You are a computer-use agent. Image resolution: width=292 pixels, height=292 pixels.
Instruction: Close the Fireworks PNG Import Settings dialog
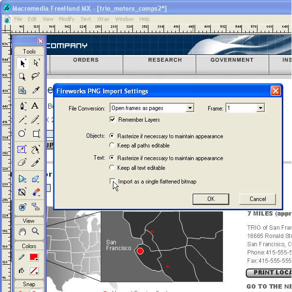tap(275, 91)
